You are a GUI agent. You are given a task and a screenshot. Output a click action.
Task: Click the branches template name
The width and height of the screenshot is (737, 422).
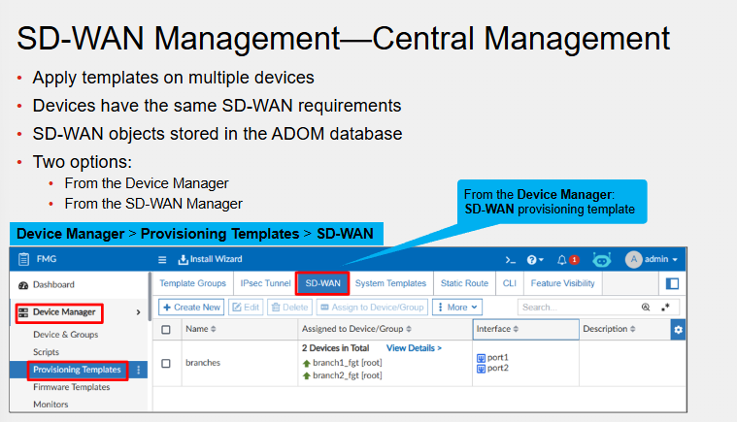203,363
